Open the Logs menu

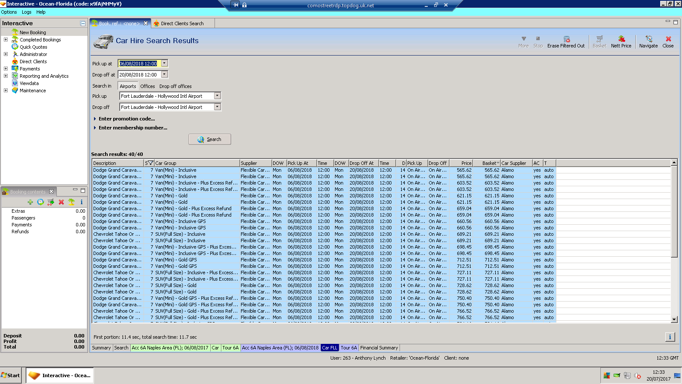coord(26,12)
